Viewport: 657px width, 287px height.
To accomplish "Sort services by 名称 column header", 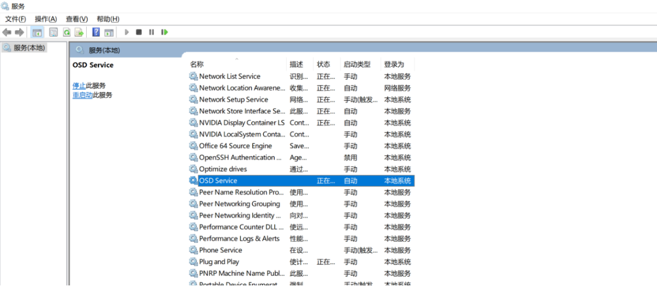I will (x=197, y=65).
